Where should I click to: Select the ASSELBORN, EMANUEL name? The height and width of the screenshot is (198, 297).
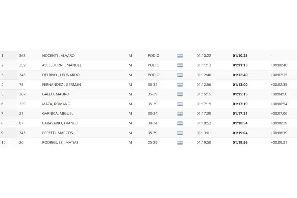pyautogui.click(x=62, y=65)
